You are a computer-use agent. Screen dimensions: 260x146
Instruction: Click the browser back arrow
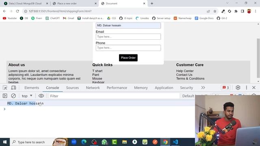coord(4,11)
